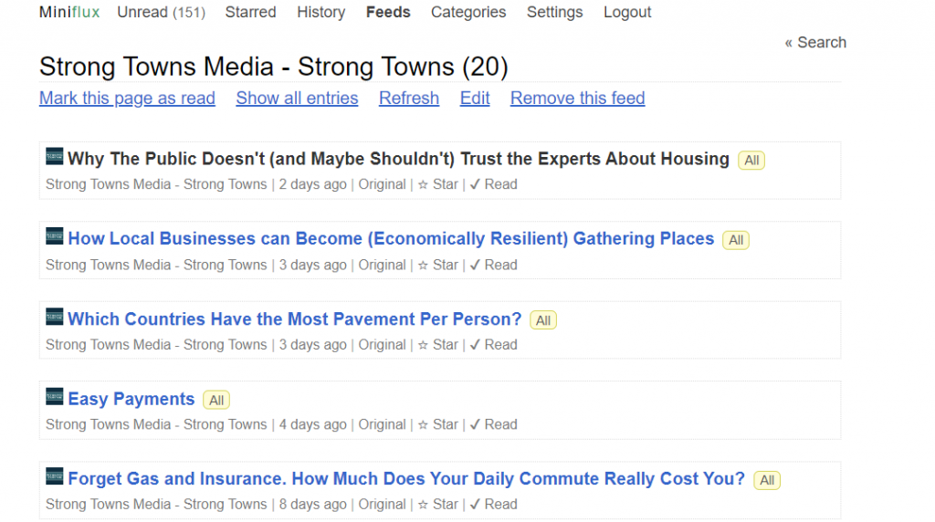Viewport: 935px width, 522px height.
Task: Star the 'Forget Gas and Insurance' entry
Action: click(438, 505)
